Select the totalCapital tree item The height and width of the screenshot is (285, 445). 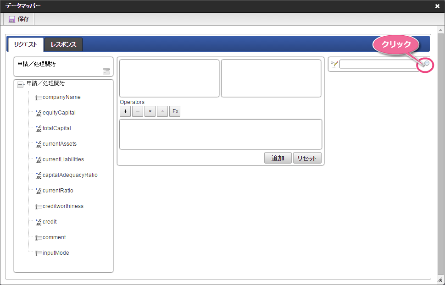pos(57,128)
